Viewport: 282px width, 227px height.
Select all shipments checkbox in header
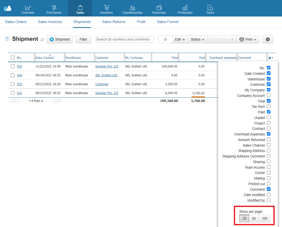point(13,57)
